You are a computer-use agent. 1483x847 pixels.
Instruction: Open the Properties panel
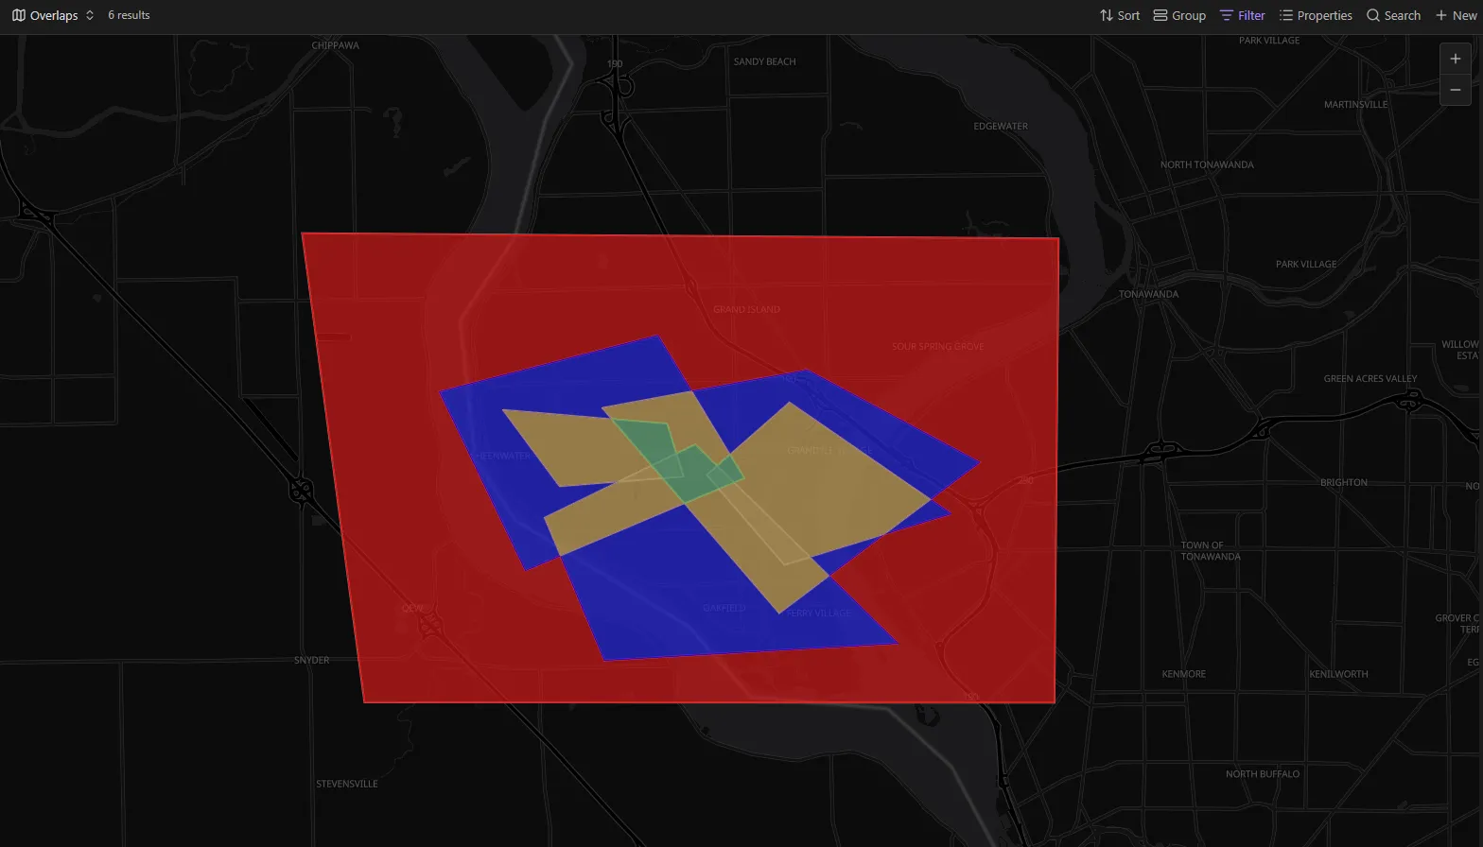[1316, 15]
